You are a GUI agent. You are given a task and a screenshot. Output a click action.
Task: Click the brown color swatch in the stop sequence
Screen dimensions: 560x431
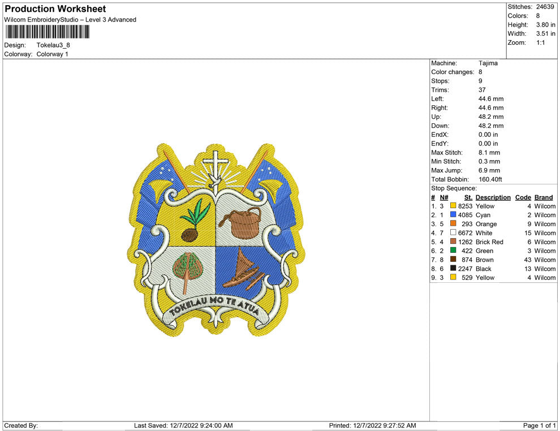click(453, 259)
